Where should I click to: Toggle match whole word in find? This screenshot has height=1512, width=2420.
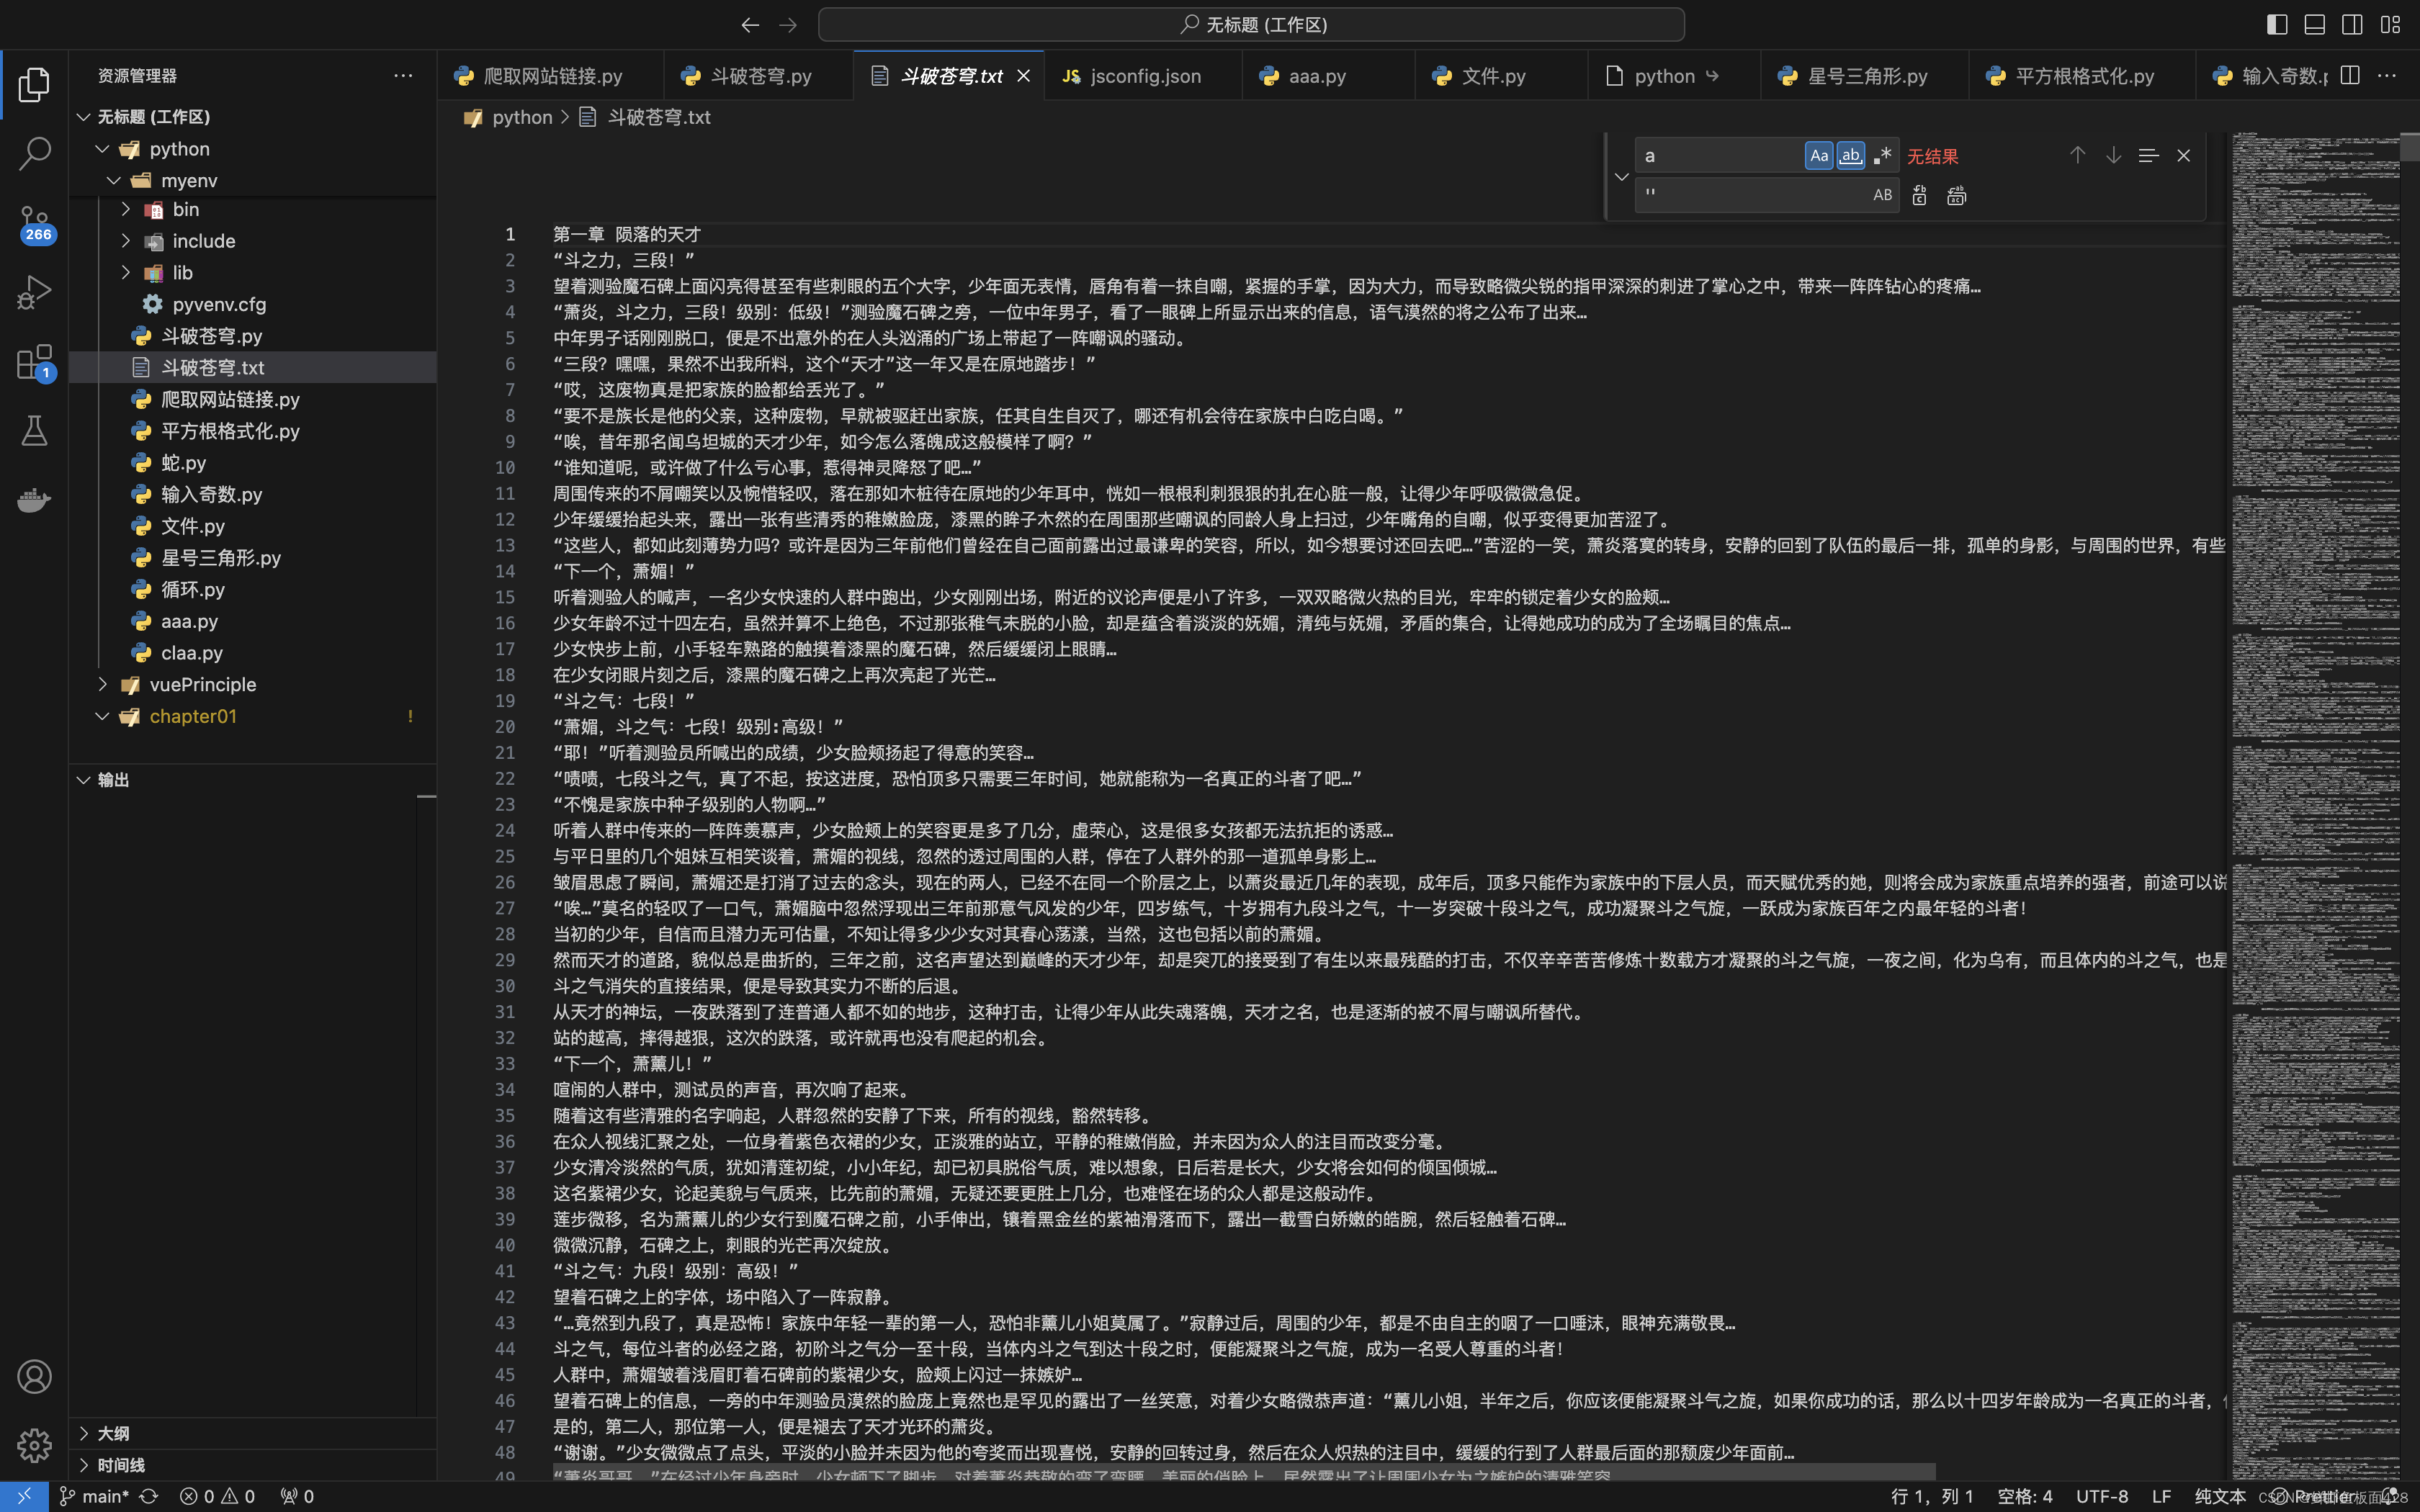[x=1851, y=156]
